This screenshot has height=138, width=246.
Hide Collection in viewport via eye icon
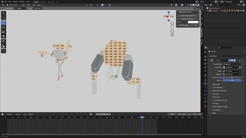click(241, 11)
